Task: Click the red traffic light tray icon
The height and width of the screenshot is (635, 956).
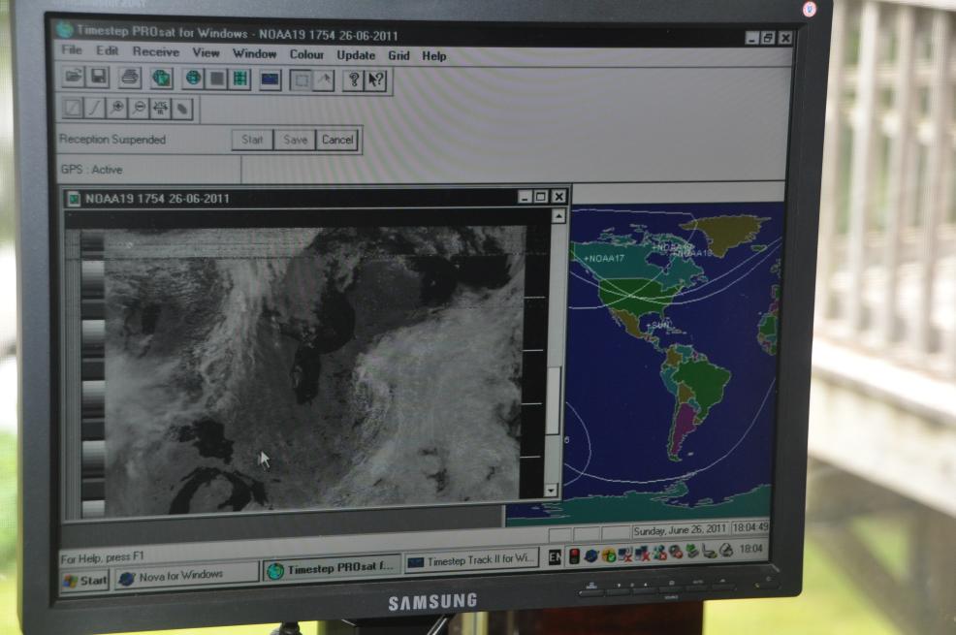Action: click(x=574, y=556)
